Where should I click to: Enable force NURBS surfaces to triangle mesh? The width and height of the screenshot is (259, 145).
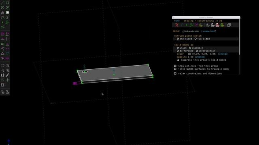pyautogui.click(x=175, y=69)
